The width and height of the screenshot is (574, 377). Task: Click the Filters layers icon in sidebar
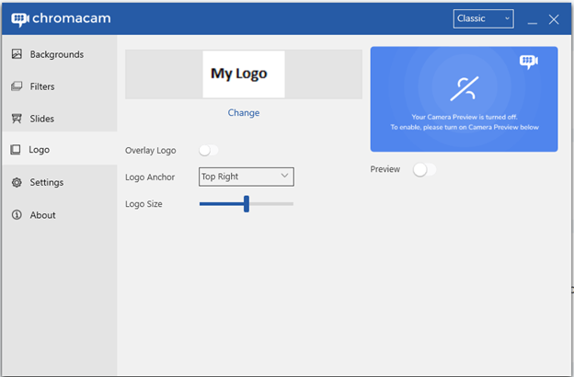pos(17,86)
